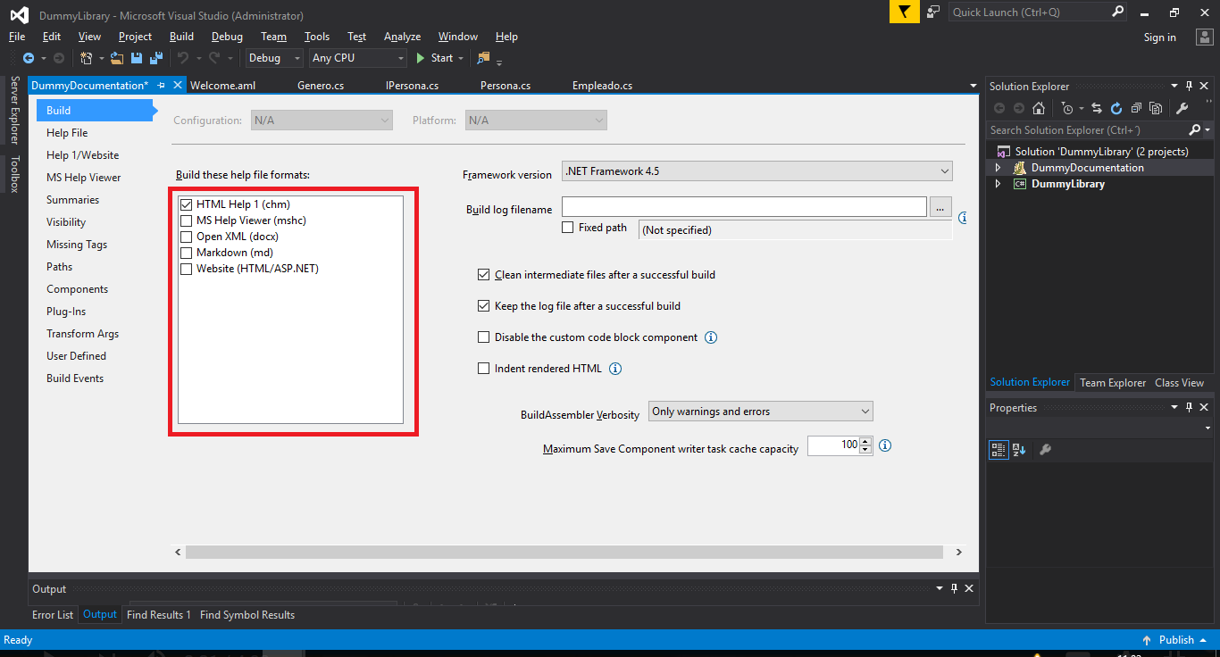
Task: Click the Open File folder icon
Action: tap(116, 58)
